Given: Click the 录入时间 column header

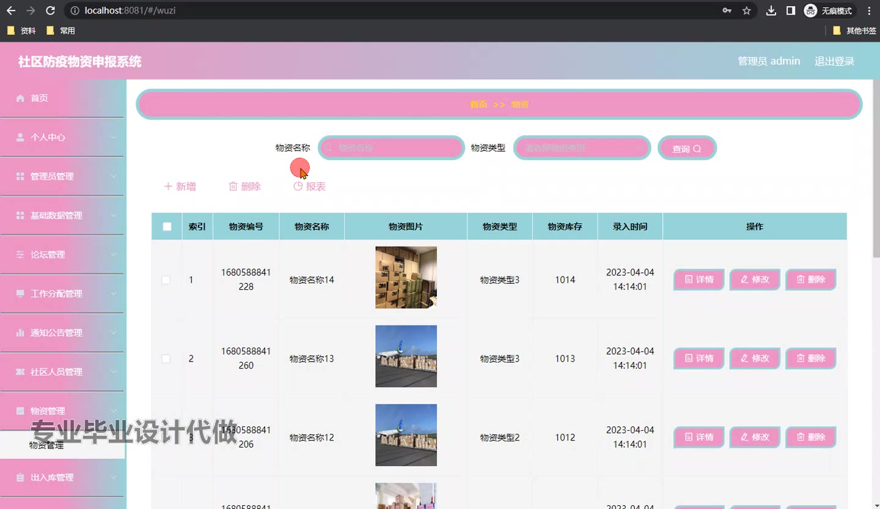Looking at the screenshot, I should [630, 226].
